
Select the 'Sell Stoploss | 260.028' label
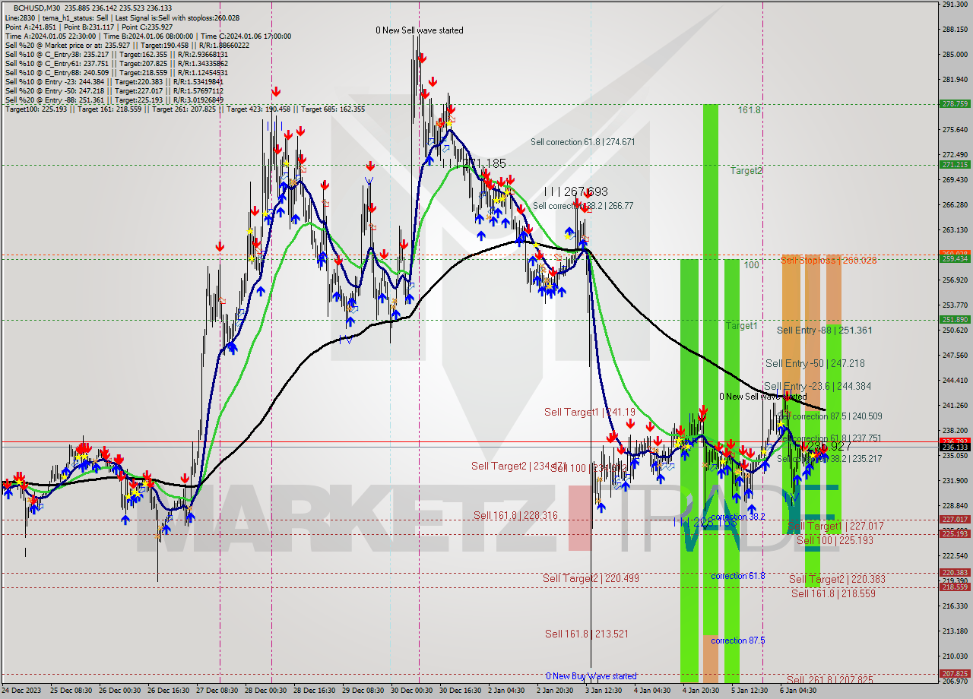pos(829,261)
